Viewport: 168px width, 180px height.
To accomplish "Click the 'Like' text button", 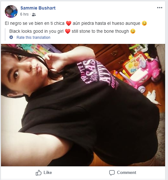I will coord(48,173).
